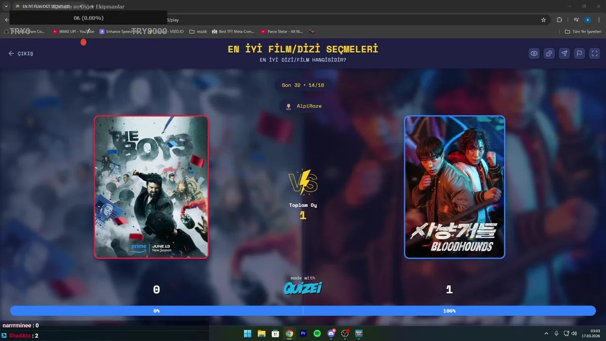The height and width of the screenshot is (341, 606).
Task: Click the AlpiRaze player badge
Action: [x=303, y=106]
